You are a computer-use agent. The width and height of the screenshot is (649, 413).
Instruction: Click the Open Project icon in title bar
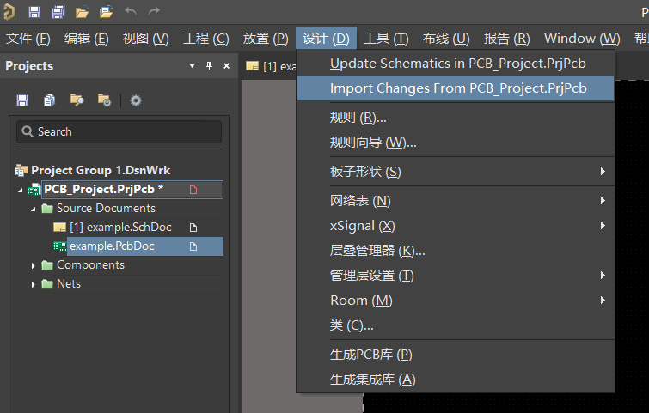click(x=107, y=11)
